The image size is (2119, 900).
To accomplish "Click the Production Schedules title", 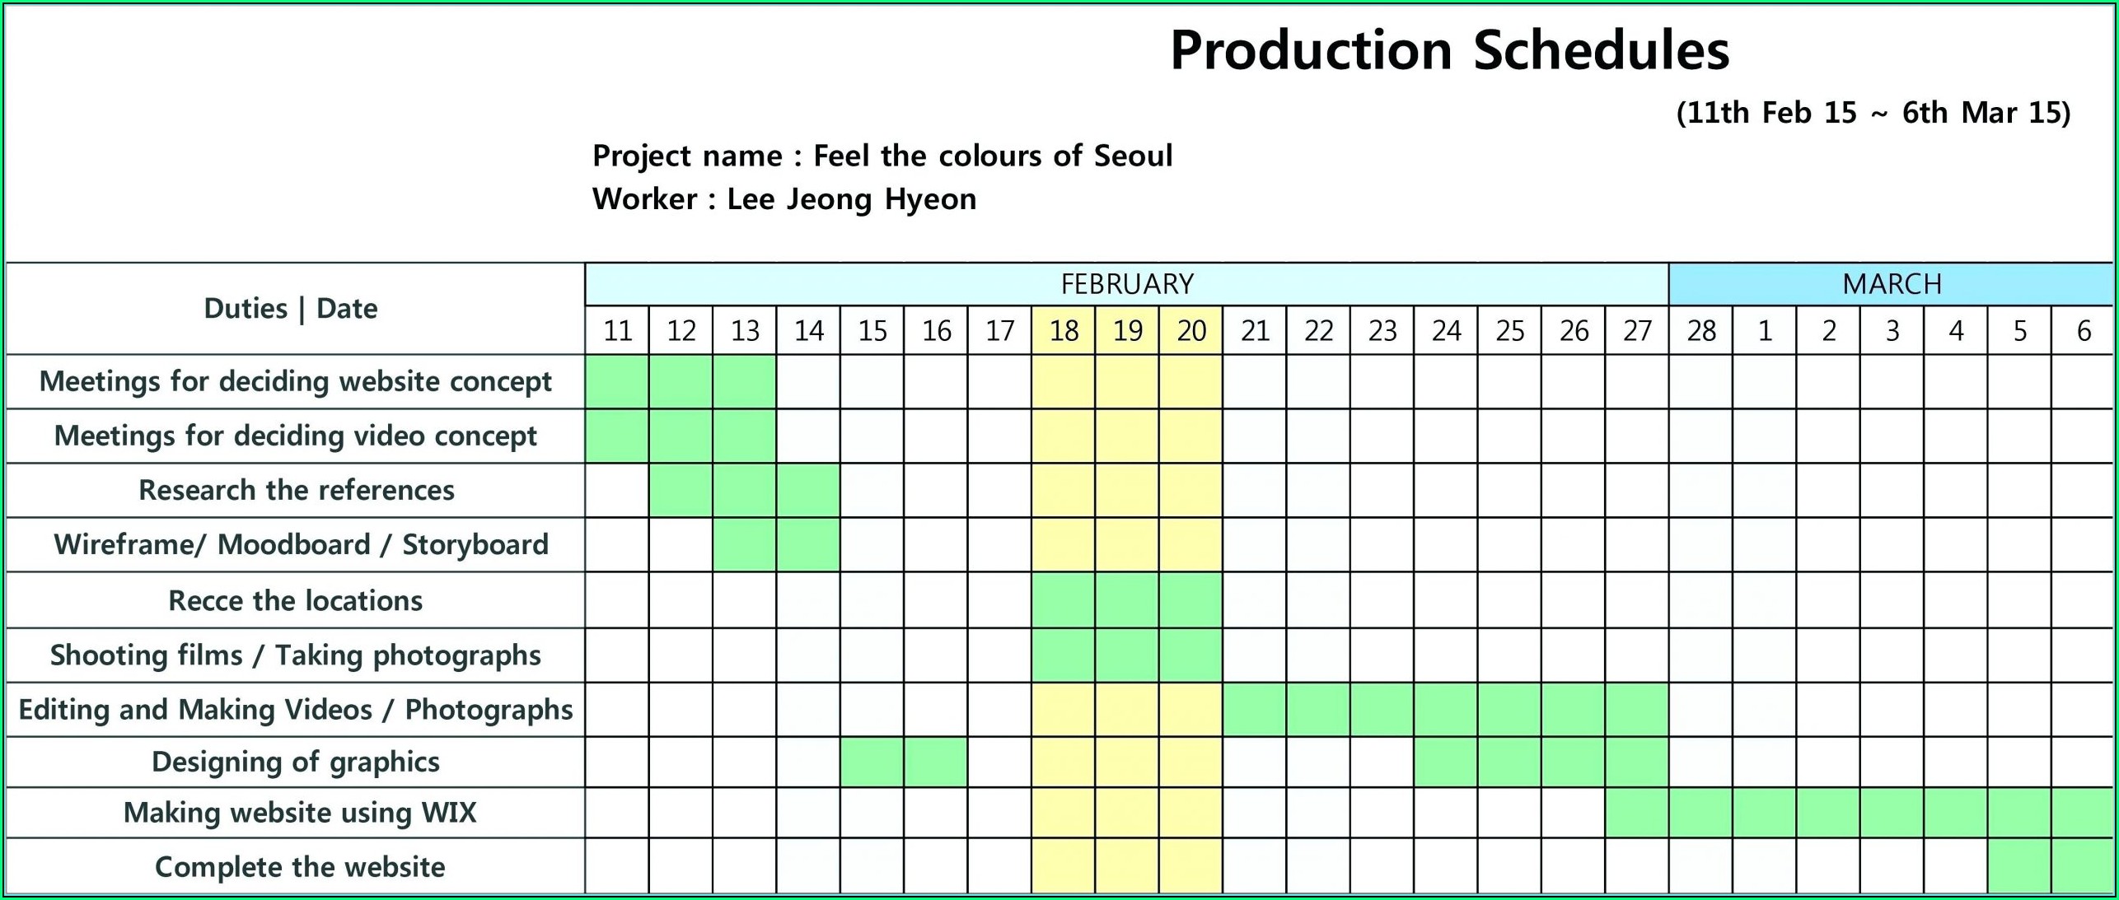I will pyautogui.click(x=1448, y=51).
